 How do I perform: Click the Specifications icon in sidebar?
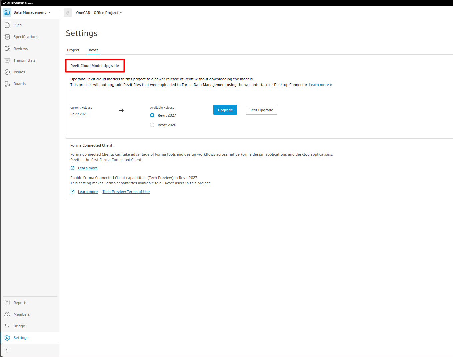pos(7,37)
